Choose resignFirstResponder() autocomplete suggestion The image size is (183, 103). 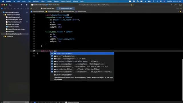click(82, 59)
